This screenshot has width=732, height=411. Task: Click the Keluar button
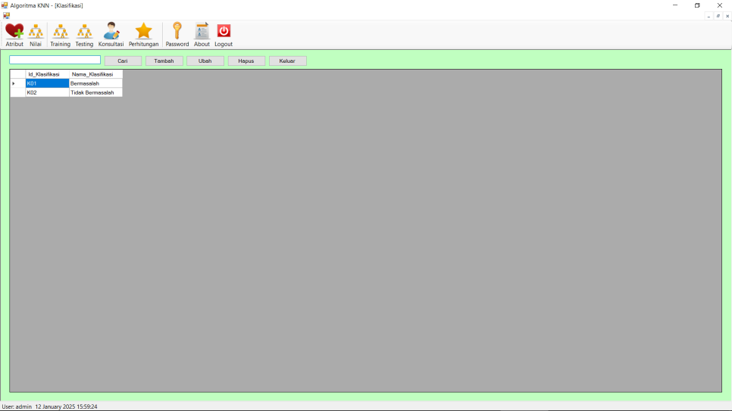287,61
